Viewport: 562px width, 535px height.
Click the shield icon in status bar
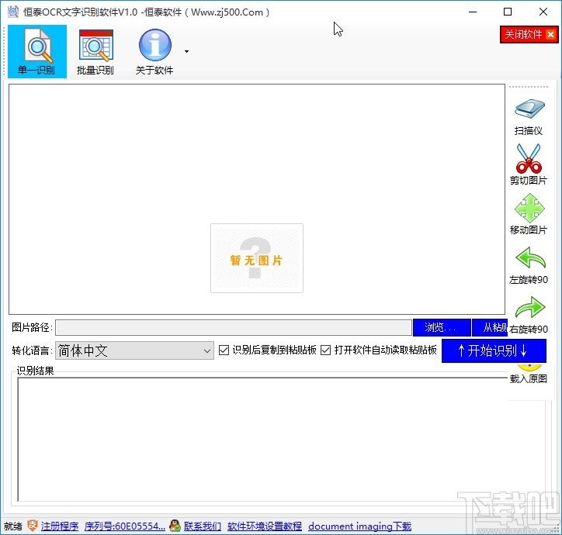tap(33, 526)
